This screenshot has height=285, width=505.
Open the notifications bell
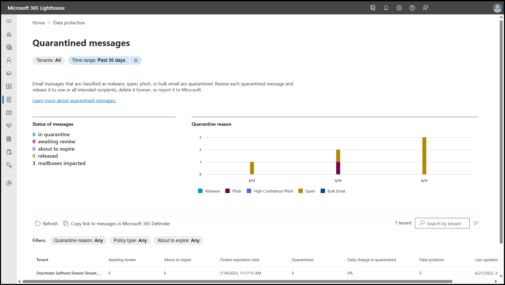(386, 8)
